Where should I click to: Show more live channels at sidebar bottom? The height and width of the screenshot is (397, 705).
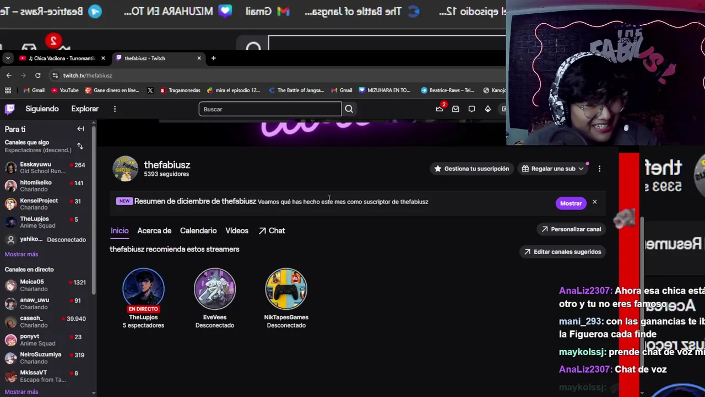click(21, 392)
